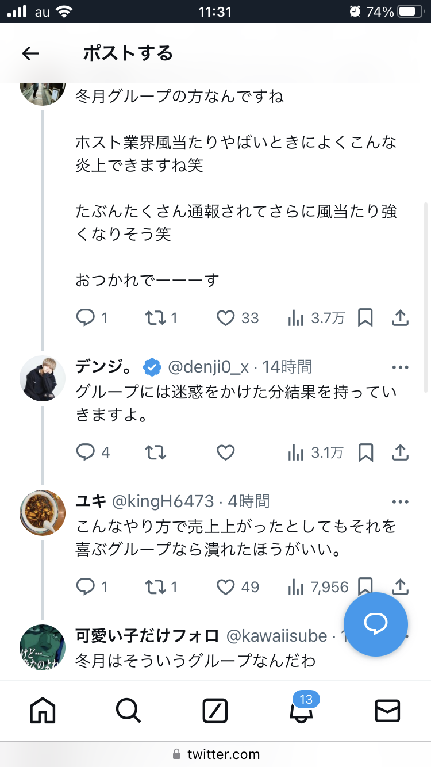Open more options for ユキ's post

(x=400, y=502)
